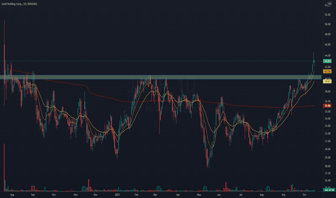The width and height of the screenshot is (336, 198).
Task: Open the earnings marker near Aug 2021
Action: 268,188
